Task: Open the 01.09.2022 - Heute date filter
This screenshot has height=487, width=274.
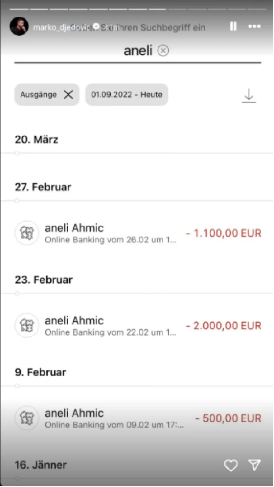Action: tap(127, 95)
